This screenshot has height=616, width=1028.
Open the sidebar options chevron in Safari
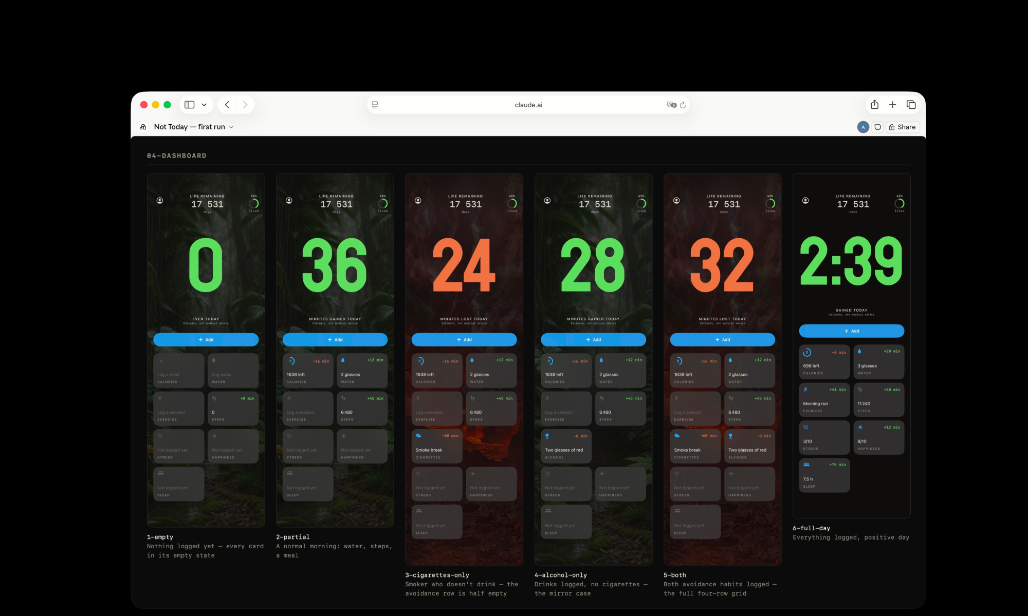click(x=204, y=105)
